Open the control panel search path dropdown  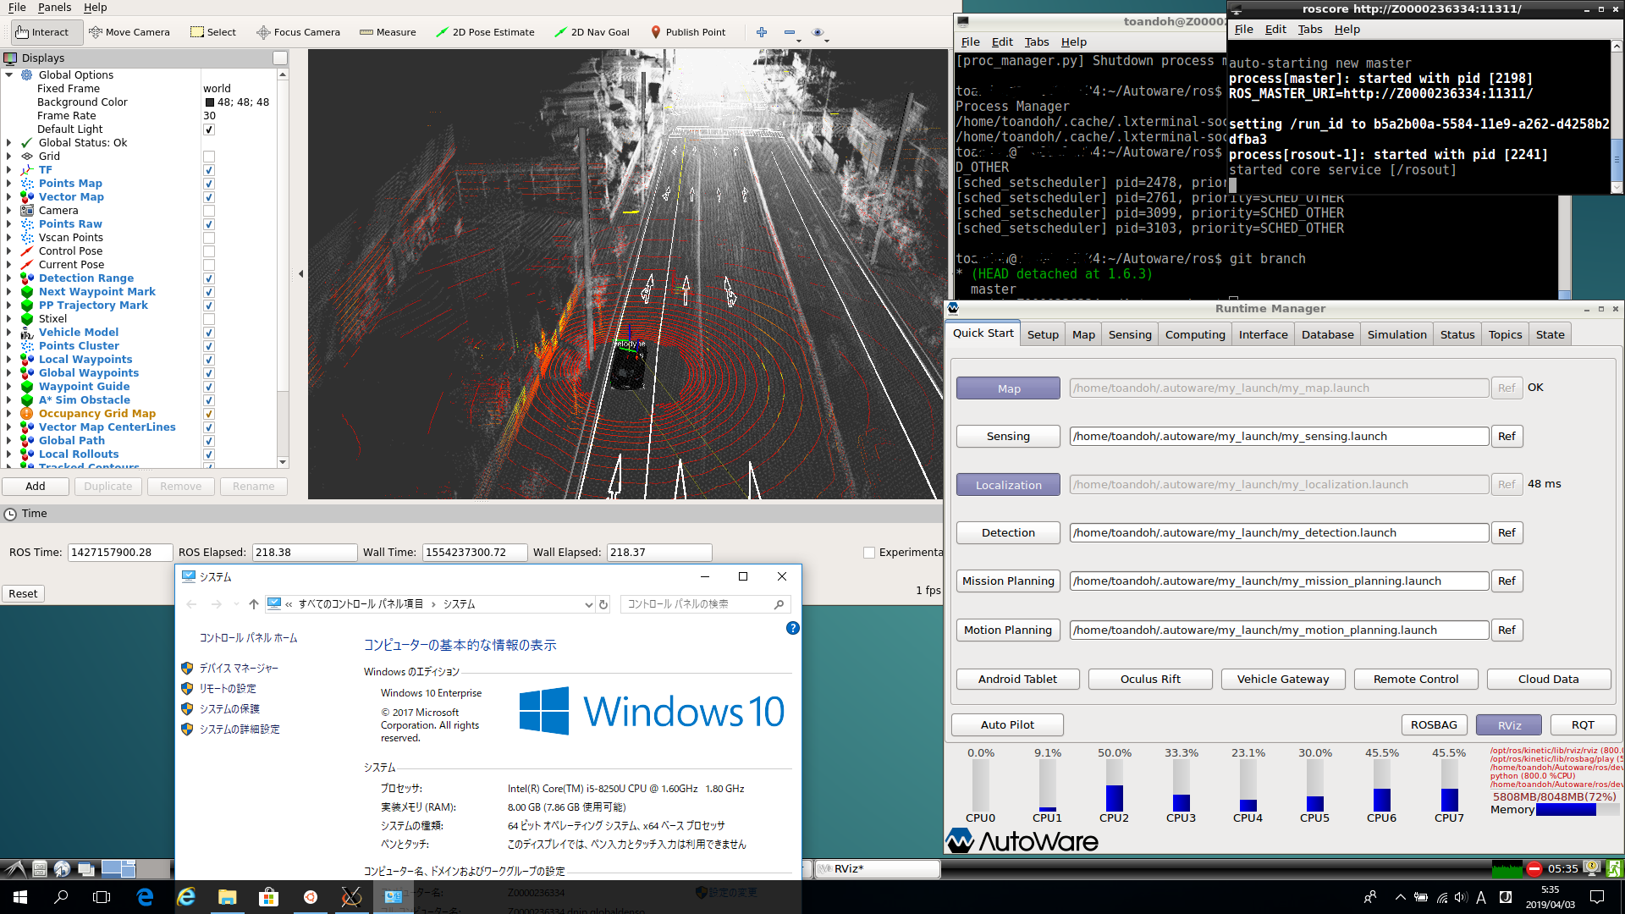coord(588,604)
